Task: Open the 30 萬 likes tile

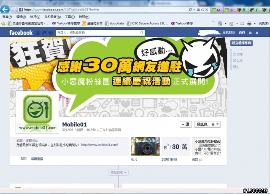Action: click(x=175, y=147)
